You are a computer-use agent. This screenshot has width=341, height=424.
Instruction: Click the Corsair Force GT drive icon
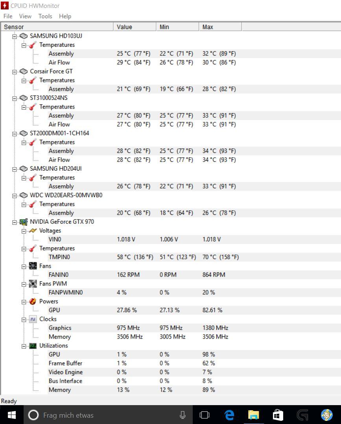(24, 71)
